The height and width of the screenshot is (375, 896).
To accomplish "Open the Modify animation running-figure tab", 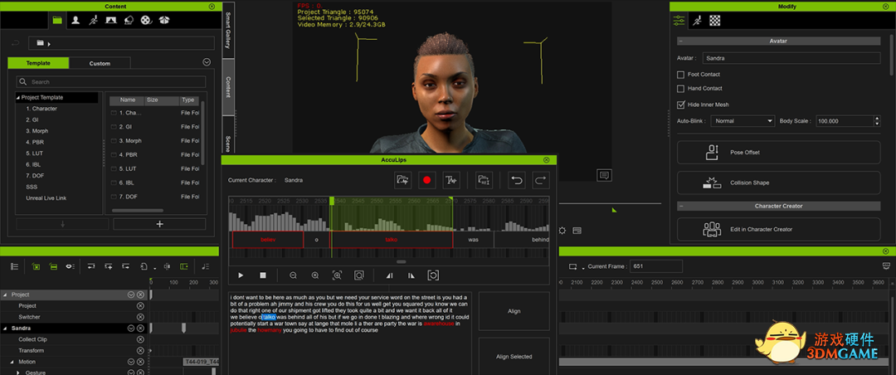I will 697,21.
